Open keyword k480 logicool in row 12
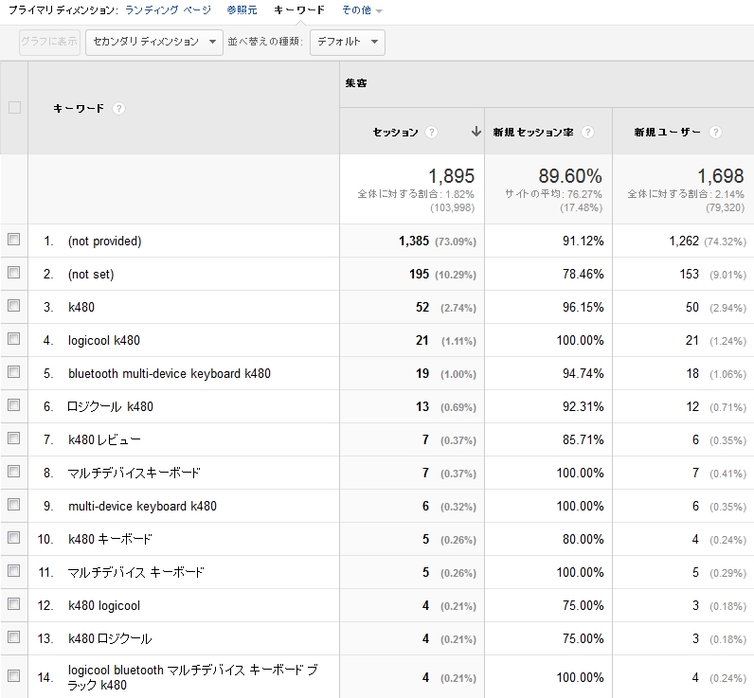The image size is (754, 698). [x=104, y=606]
